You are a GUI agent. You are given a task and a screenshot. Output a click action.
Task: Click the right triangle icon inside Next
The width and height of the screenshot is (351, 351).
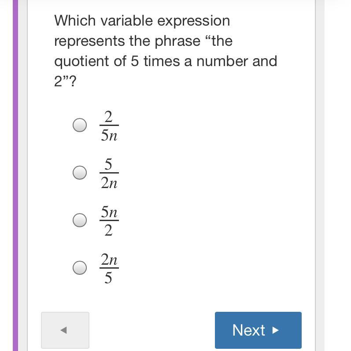275,330
